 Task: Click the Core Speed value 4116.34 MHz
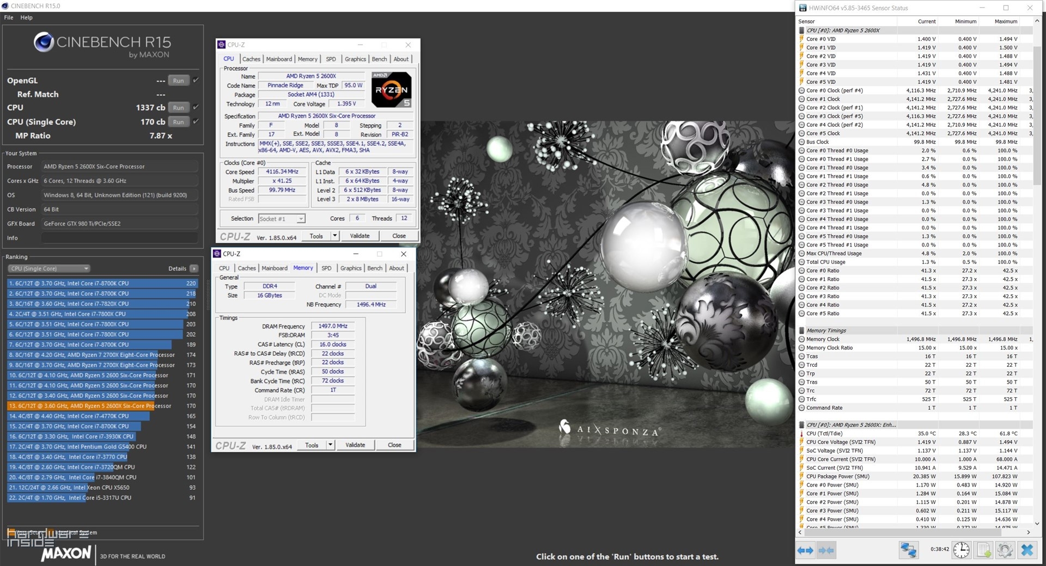pos(282,171)
